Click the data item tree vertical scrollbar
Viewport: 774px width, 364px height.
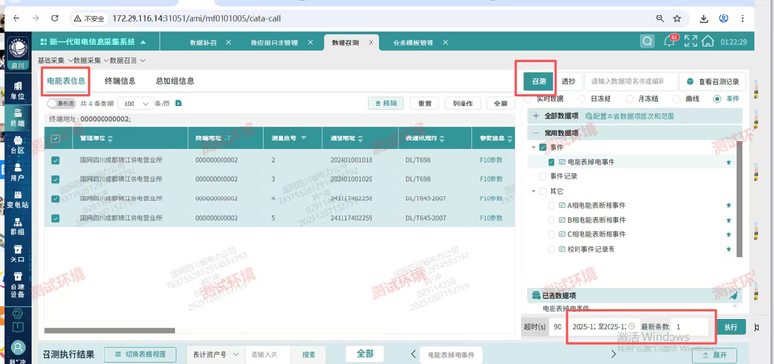click(739, 199)
